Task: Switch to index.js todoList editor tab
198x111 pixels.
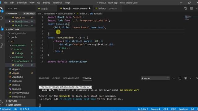Action: (108, 9)
